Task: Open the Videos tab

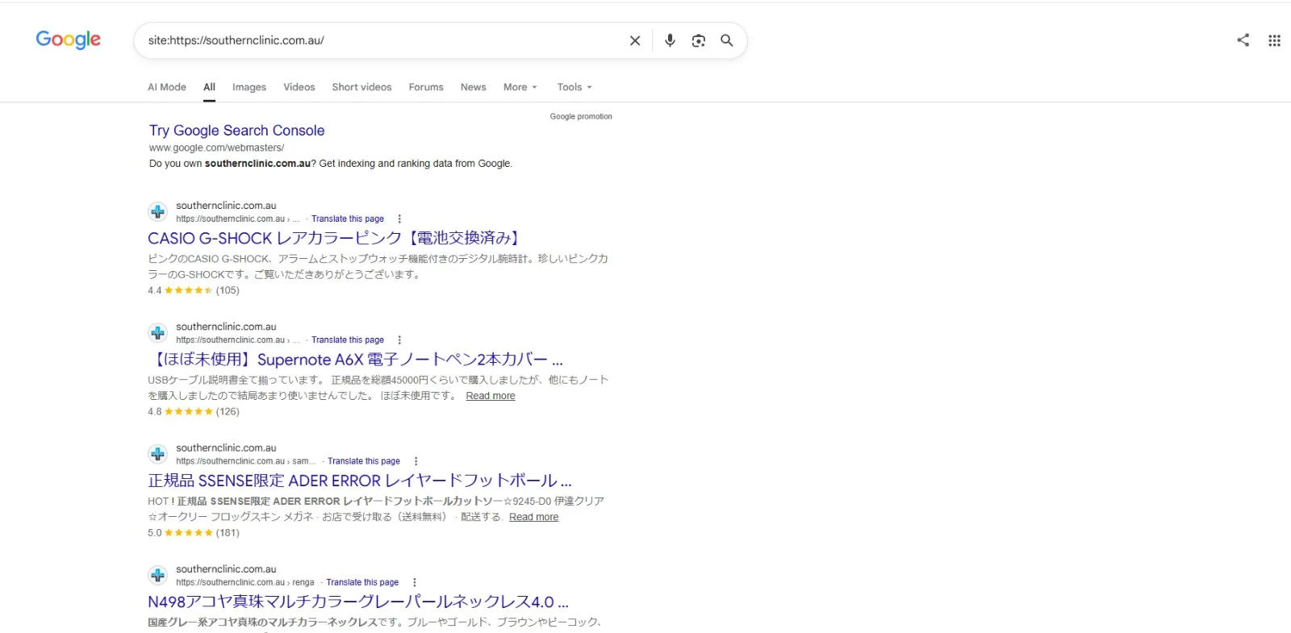Action: point(299,87)
